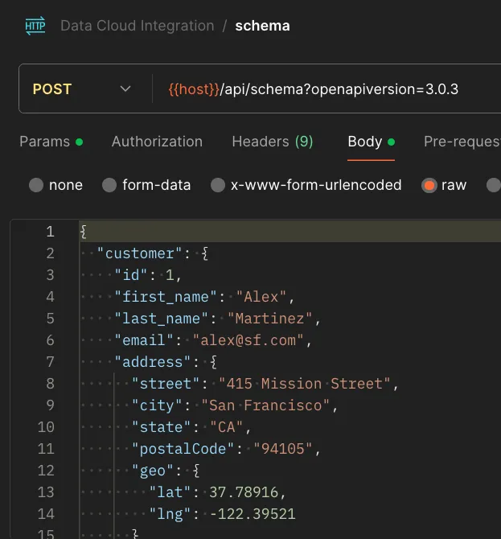
Task: Click line number 12 in the gutter
Action: [46, 471]
